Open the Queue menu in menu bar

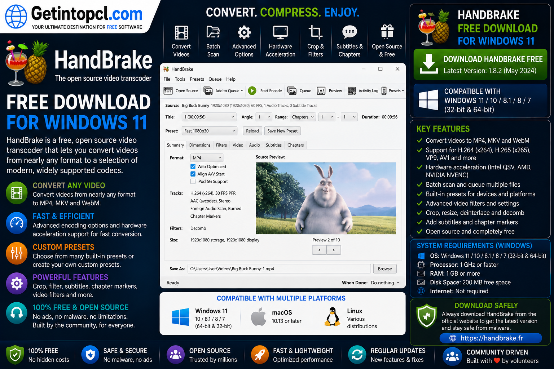tap(215, 79)
